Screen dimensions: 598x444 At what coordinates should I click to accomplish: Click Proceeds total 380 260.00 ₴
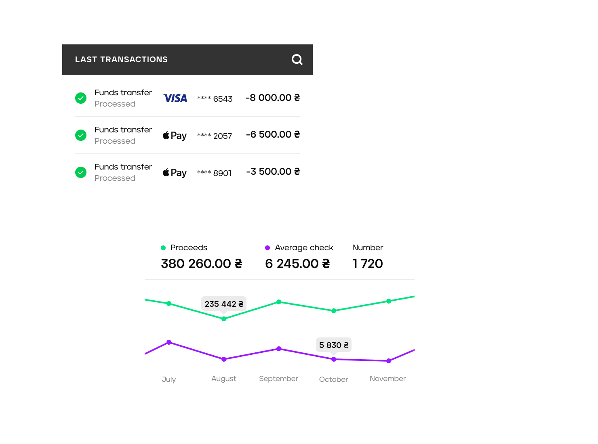pos(202,264)
